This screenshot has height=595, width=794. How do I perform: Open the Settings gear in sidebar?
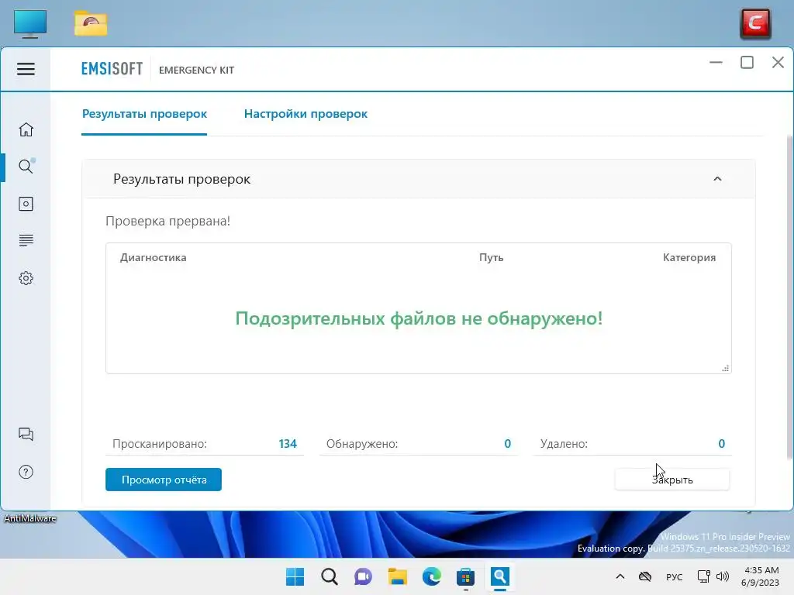click(x=26, y=278)
